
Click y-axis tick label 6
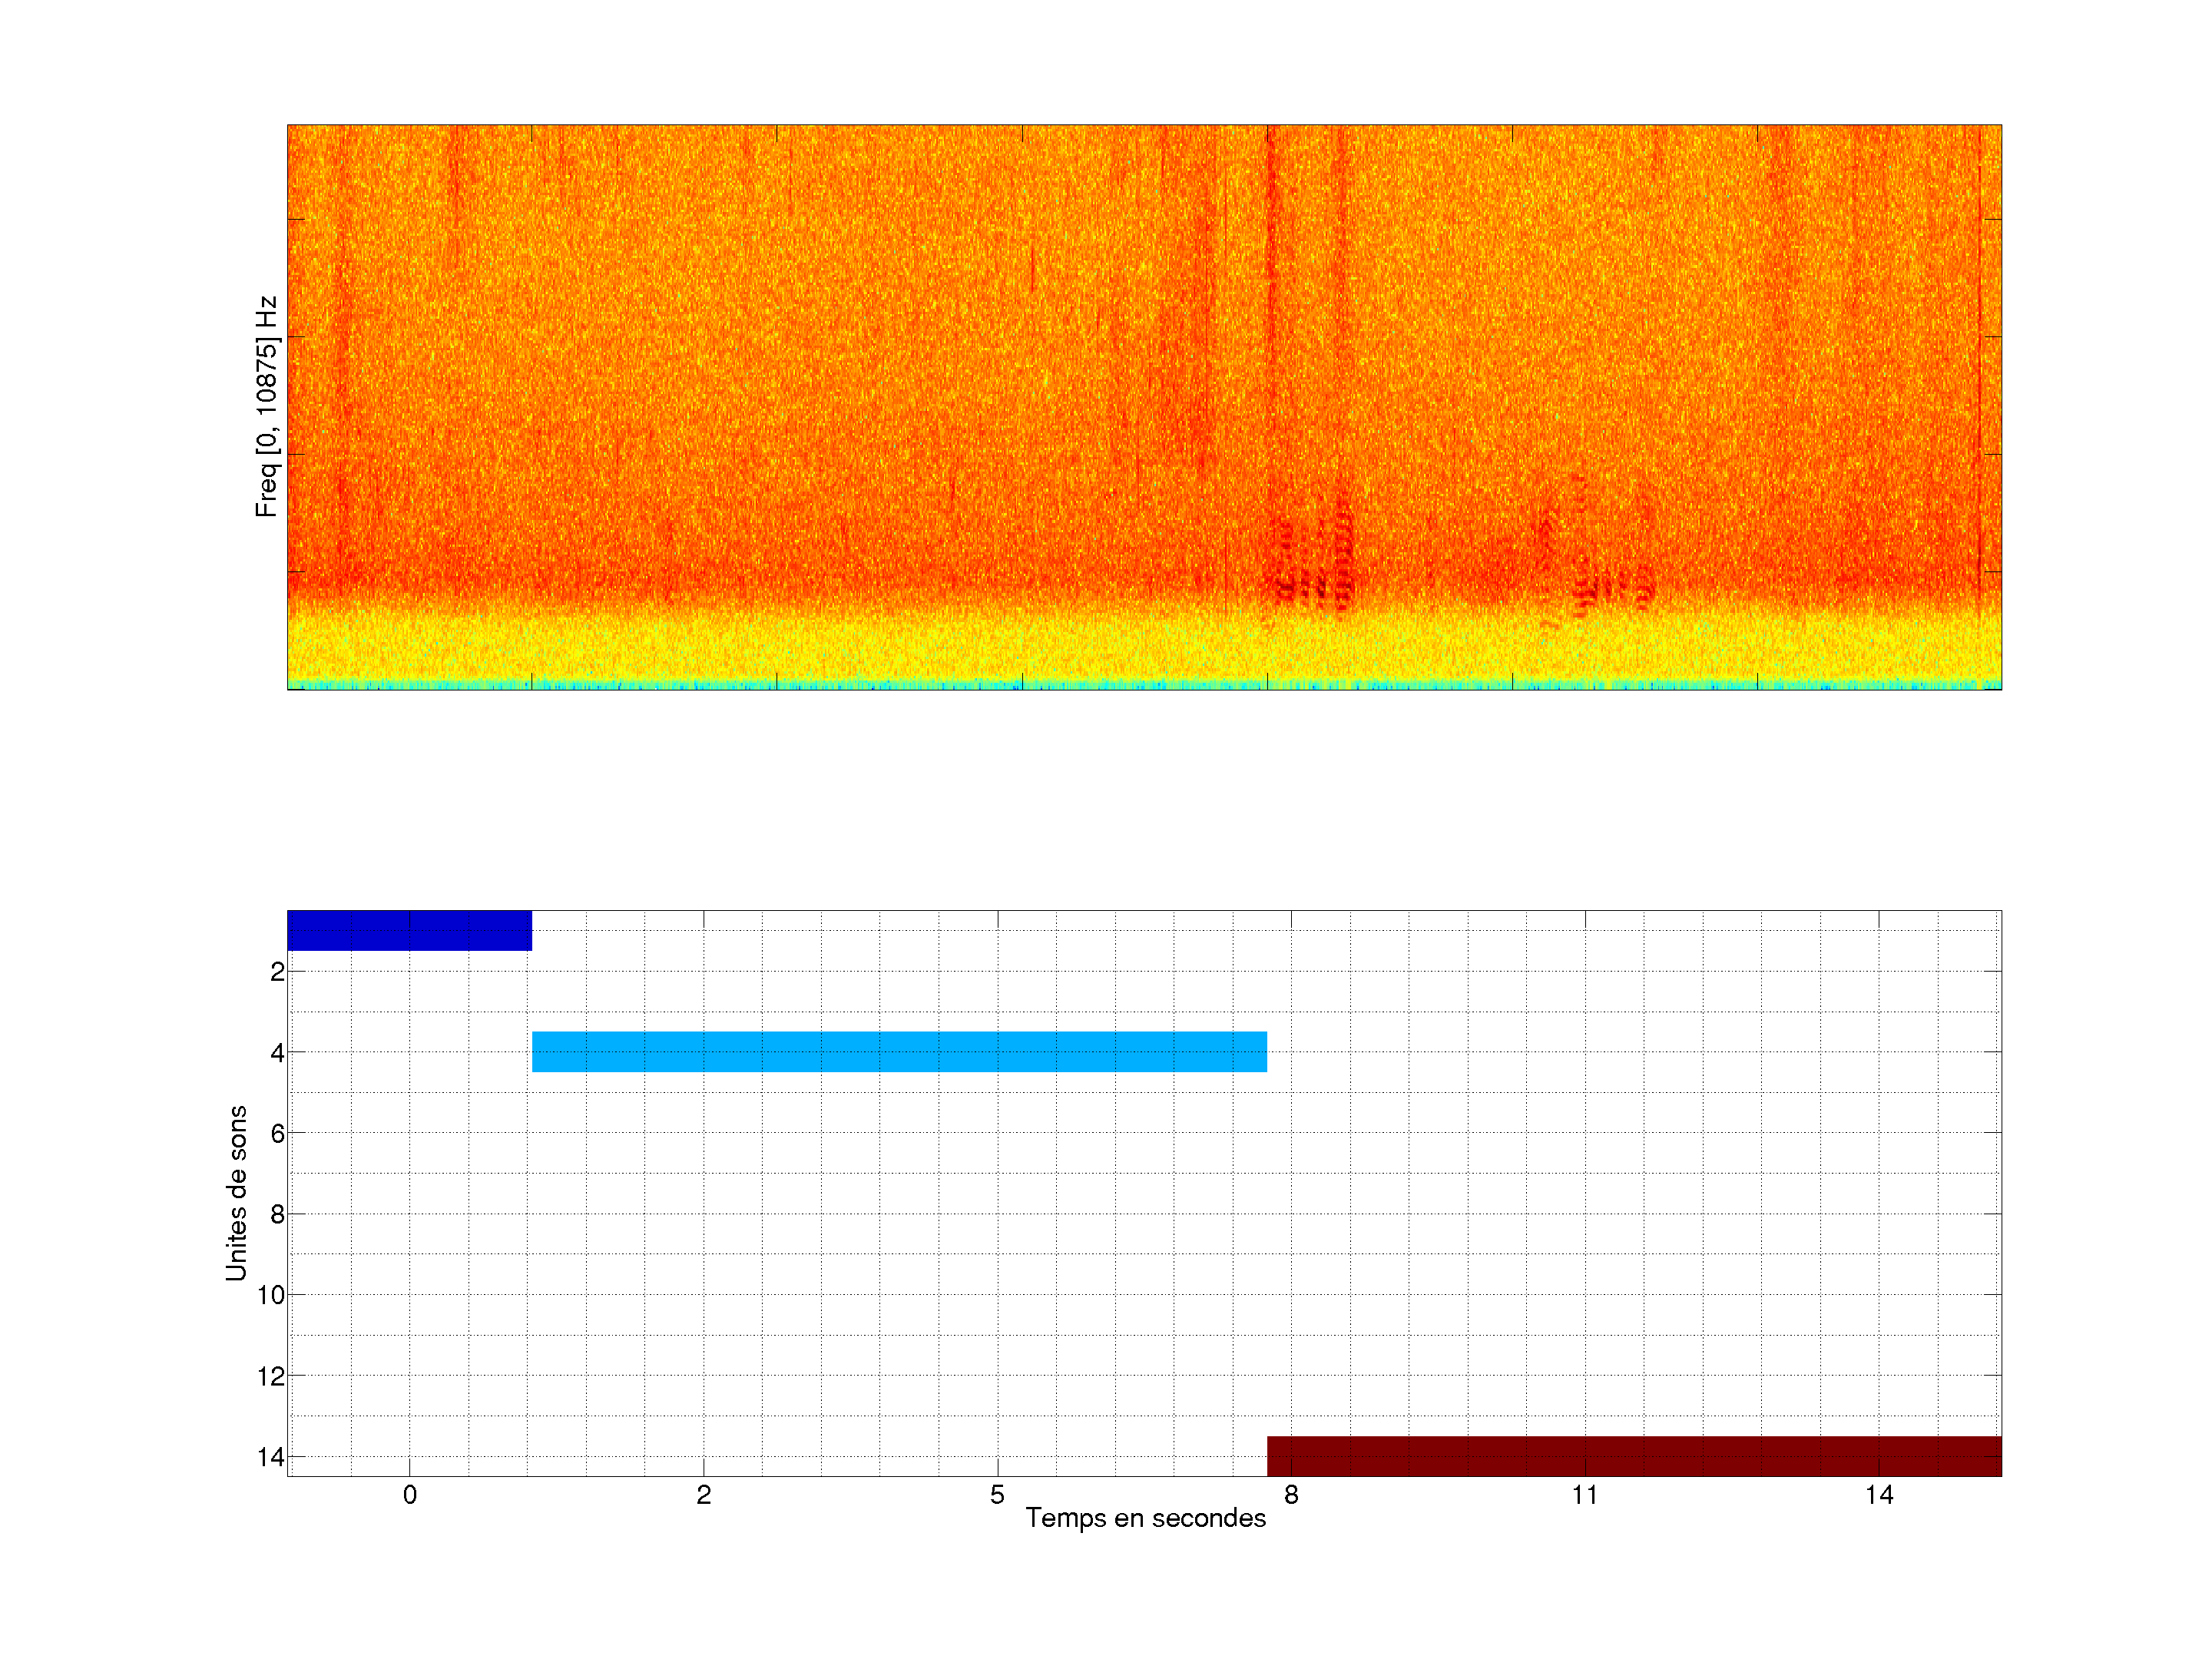[x=277, y=1133]
